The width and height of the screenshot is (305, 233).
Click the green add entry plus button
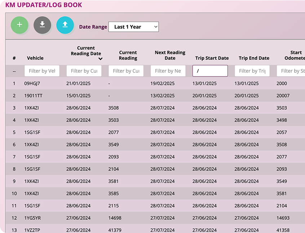tap(19, 25)
